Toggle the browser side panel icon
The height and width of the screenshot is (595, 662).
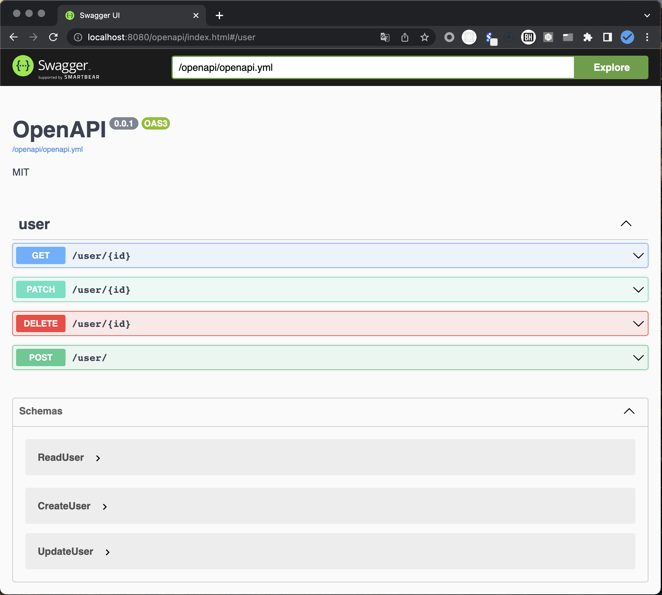(607, 37)
